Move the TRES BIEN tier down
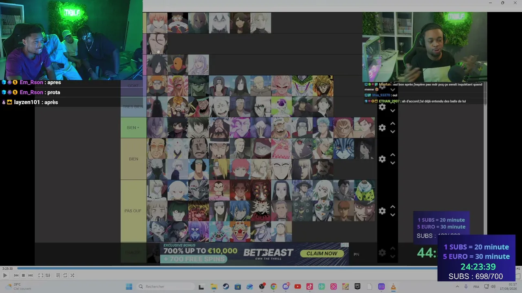This screenshot has height=293, width=522. (x=393, y=111)
